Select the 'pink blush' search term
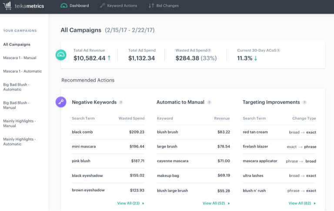The image size is (334, 211). pos(81,161)
